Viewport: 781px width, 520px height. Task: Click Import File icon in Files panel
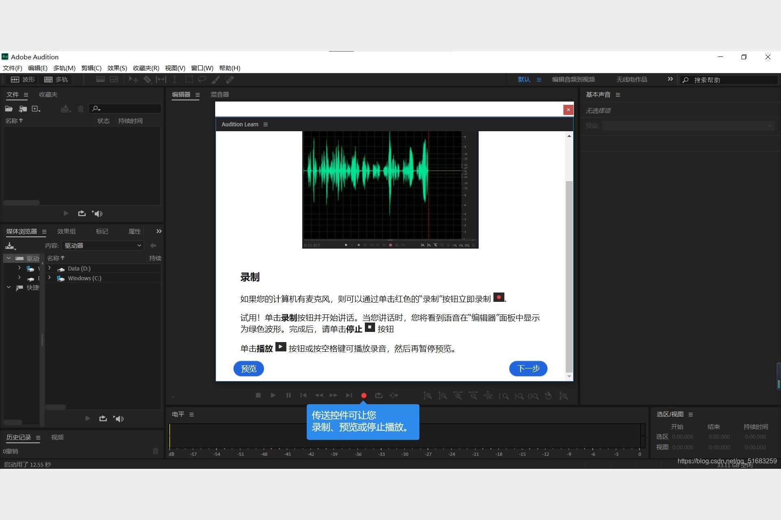pos(23,109)
